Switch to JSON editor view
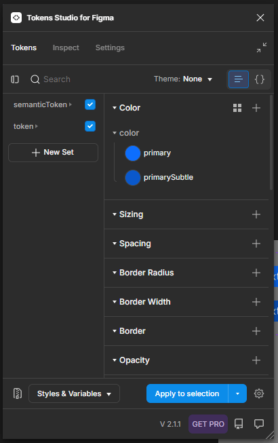 tap(260, 79)
